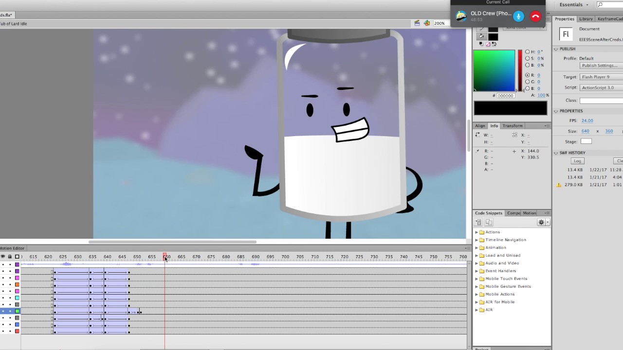The width and height of the screenshot is (623, 350).
Task: Open the Code Snippets panel options menu
Action: click(547, 213)
